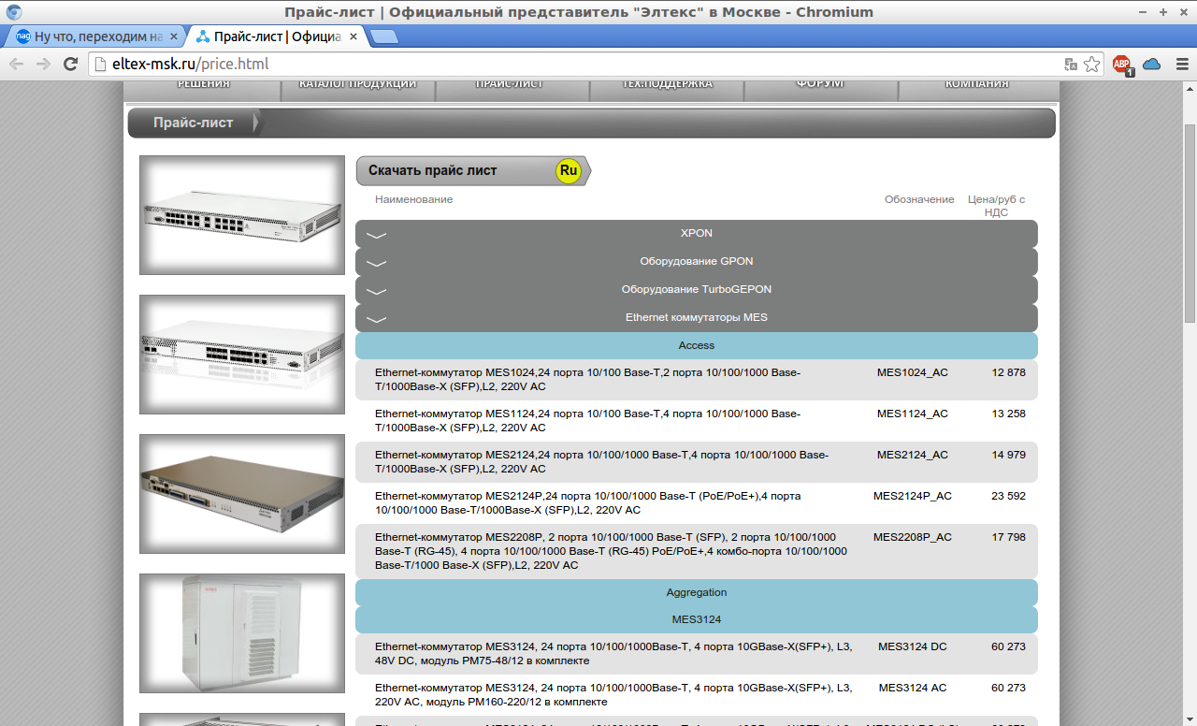1197x726 pixels.
Task: Open the second white switch with reflection image
Action: pos(242,355)
